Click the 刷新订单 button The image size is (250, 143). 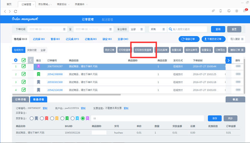point(189,39)
